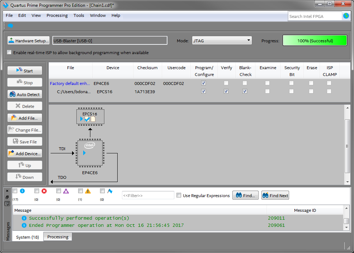Enable real-time ISP checkbox
Image resolution: width=354 pixels, height=253 pixels.
(9, 52)
